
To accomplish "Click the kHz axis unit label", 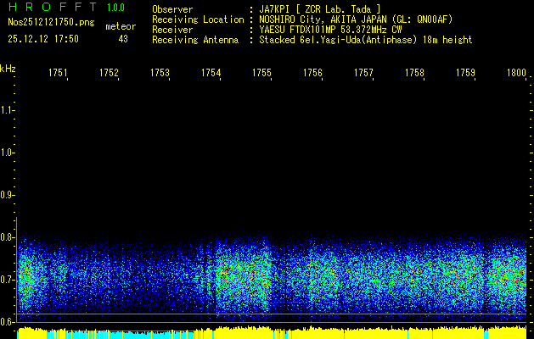I will pos(8,68).
